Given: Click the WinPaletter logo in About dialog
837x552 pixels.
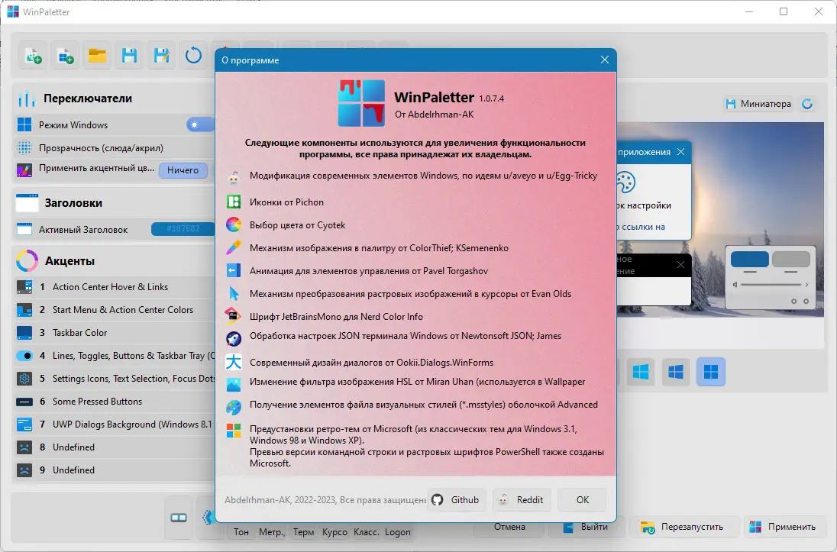Looking at the screenshot, I should (x=361, y=103).
